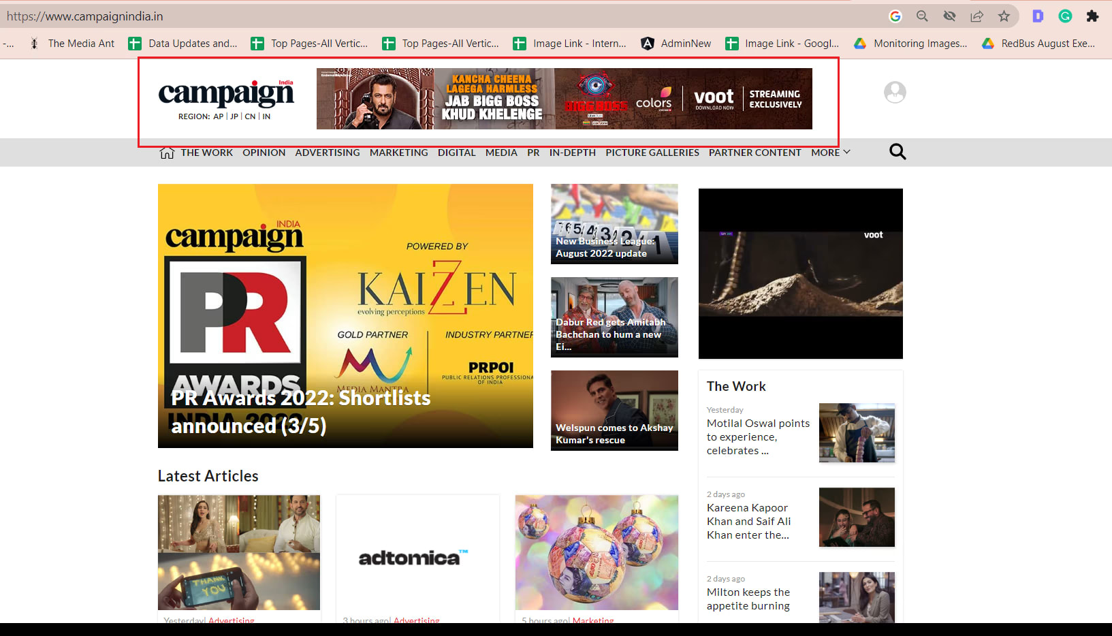Click the share page icon in address bar
This screenshot has width=1112, height=636.
[976, 16]
